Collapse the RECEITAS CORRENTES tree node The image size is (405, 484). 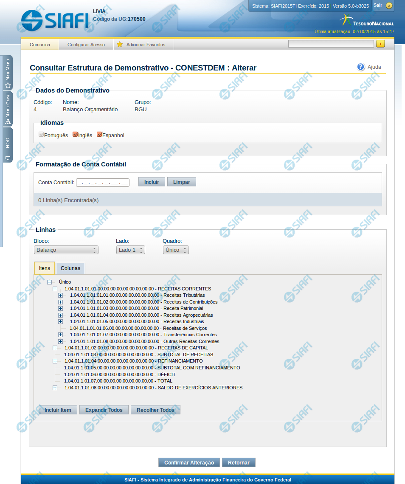click(55, 289)
